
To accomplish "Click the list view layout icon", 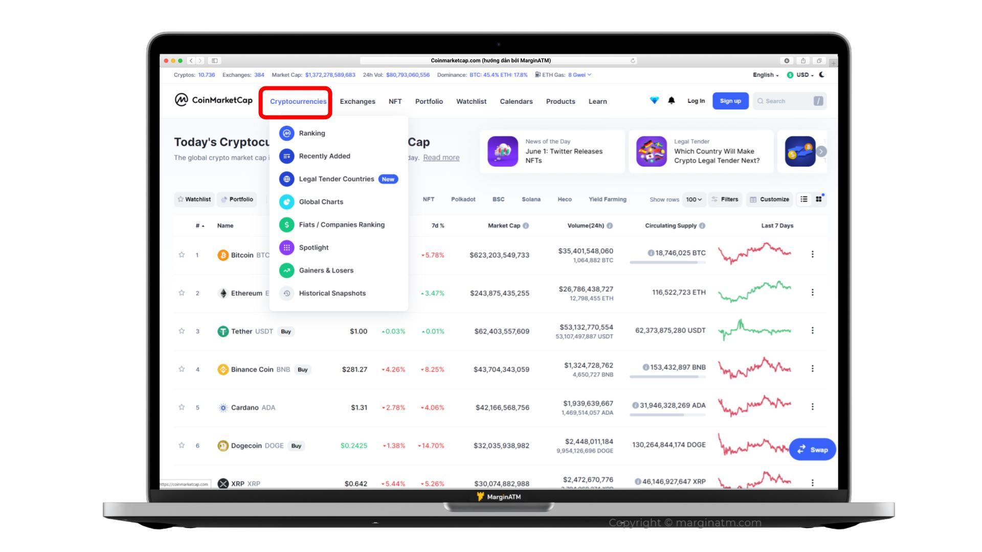I will pos(805,199).
